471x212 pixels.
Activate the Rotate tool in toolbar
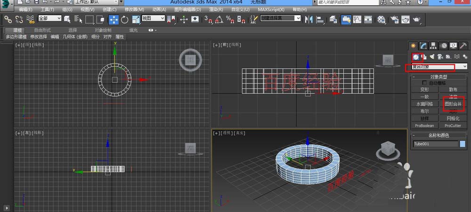click(125, 19)
